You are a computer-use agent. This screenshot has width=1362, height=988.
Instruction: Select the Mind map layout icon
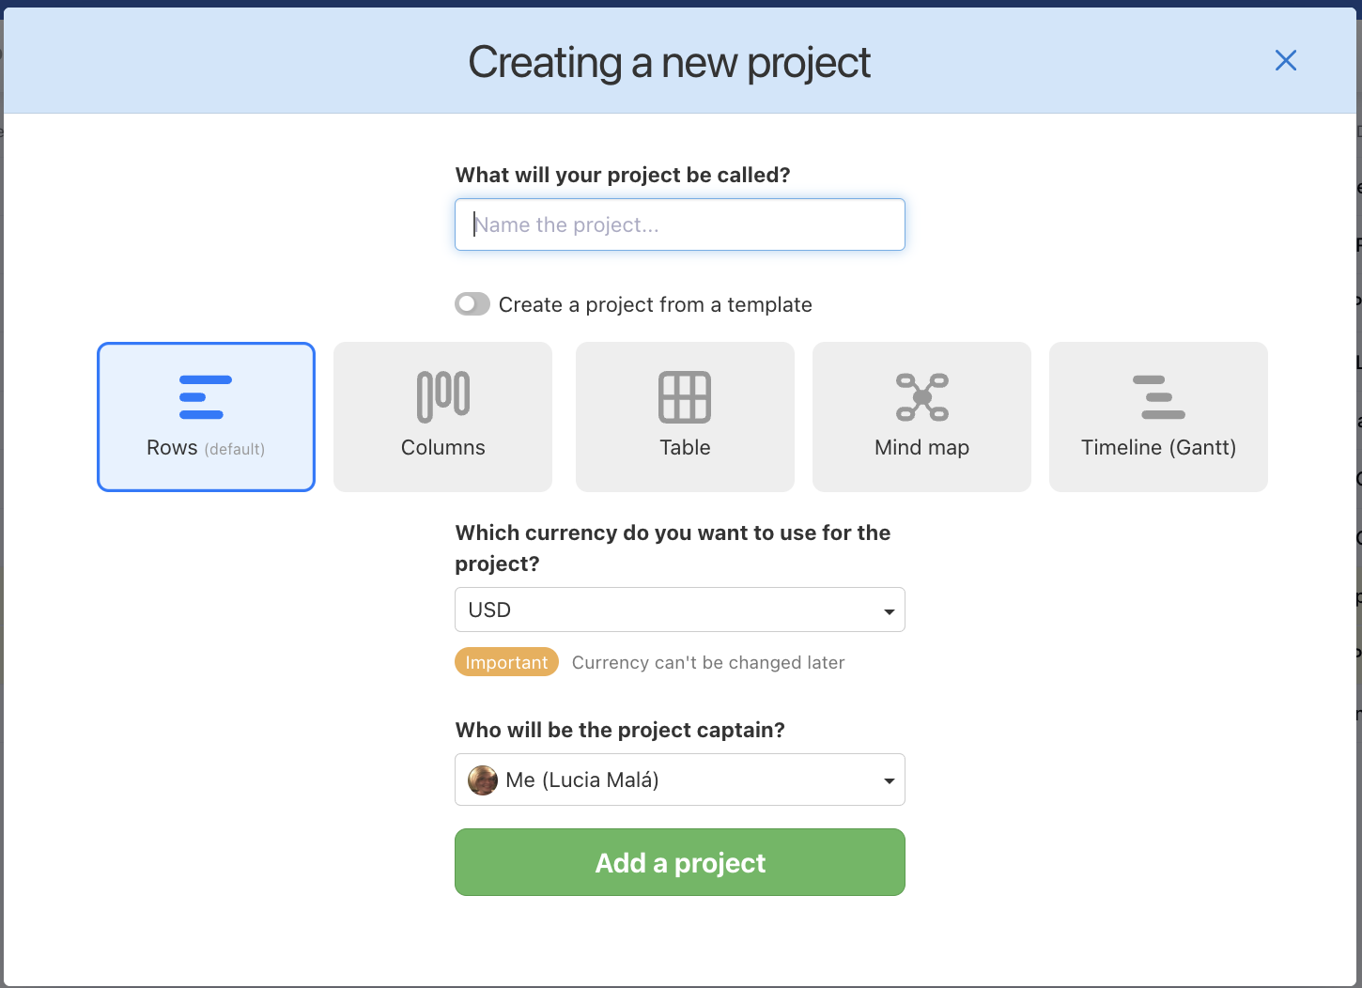pos(921,416)
